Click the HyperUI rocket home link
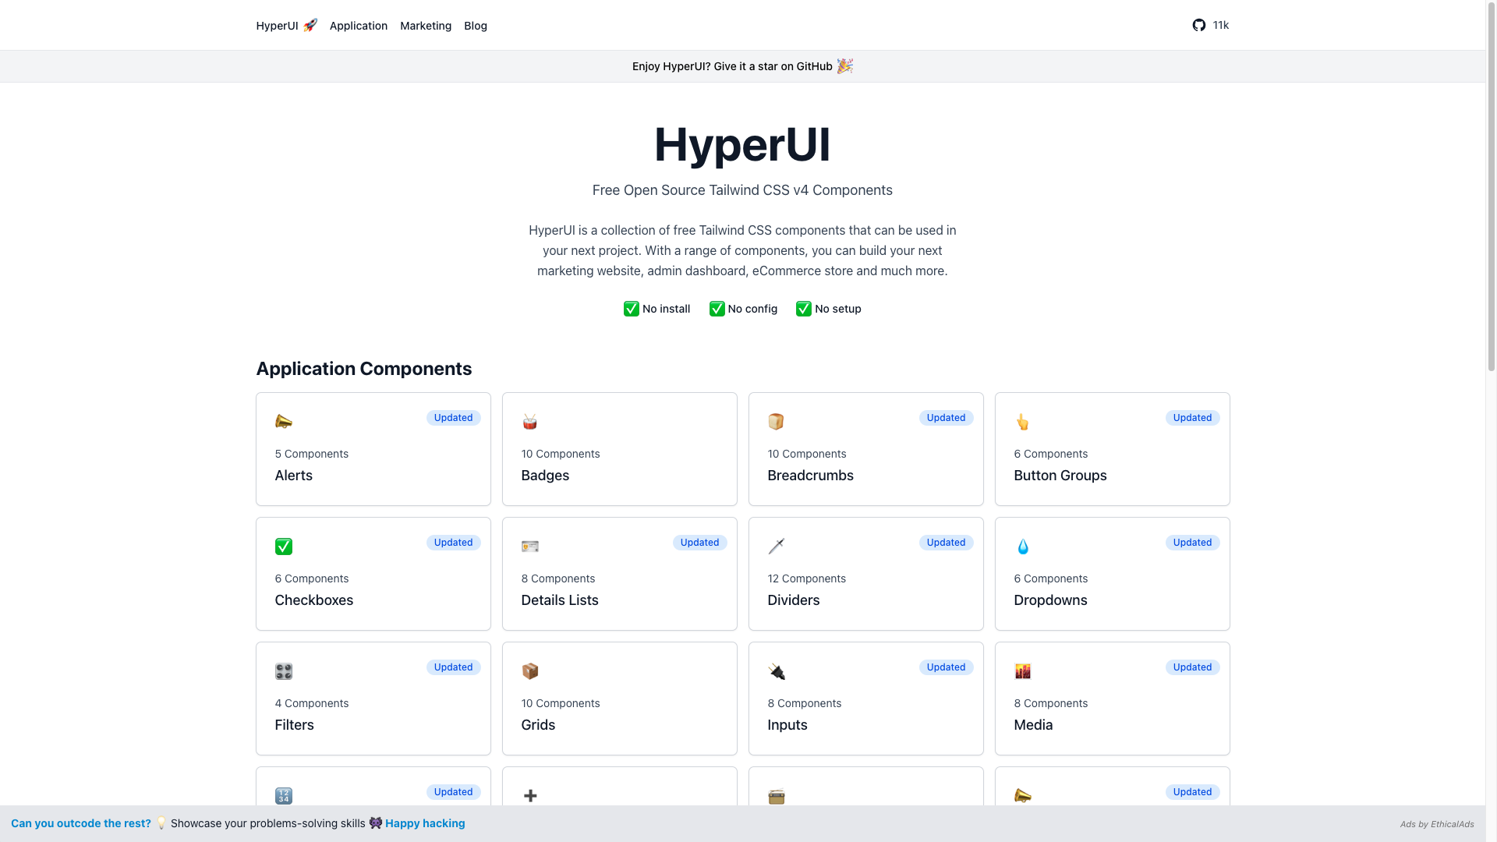 (x=286, y=26)
